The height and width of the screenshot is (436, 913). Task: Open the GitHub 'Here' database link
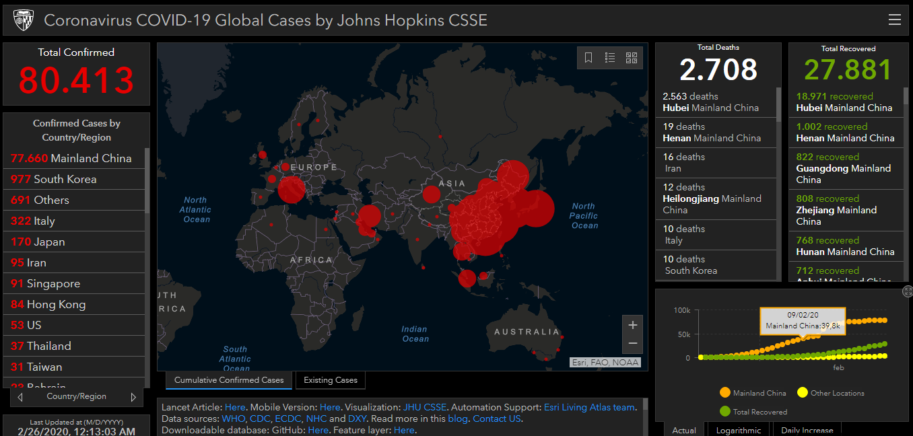point(318,430)
